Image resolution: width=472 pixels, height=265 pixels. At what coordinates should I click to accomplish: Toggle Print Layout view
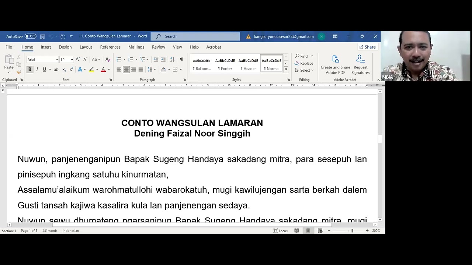(x=308, y=231)
